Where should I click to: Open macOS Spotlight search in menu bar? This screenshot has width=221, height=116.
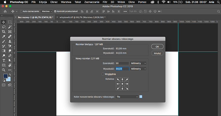click(218, 2)
